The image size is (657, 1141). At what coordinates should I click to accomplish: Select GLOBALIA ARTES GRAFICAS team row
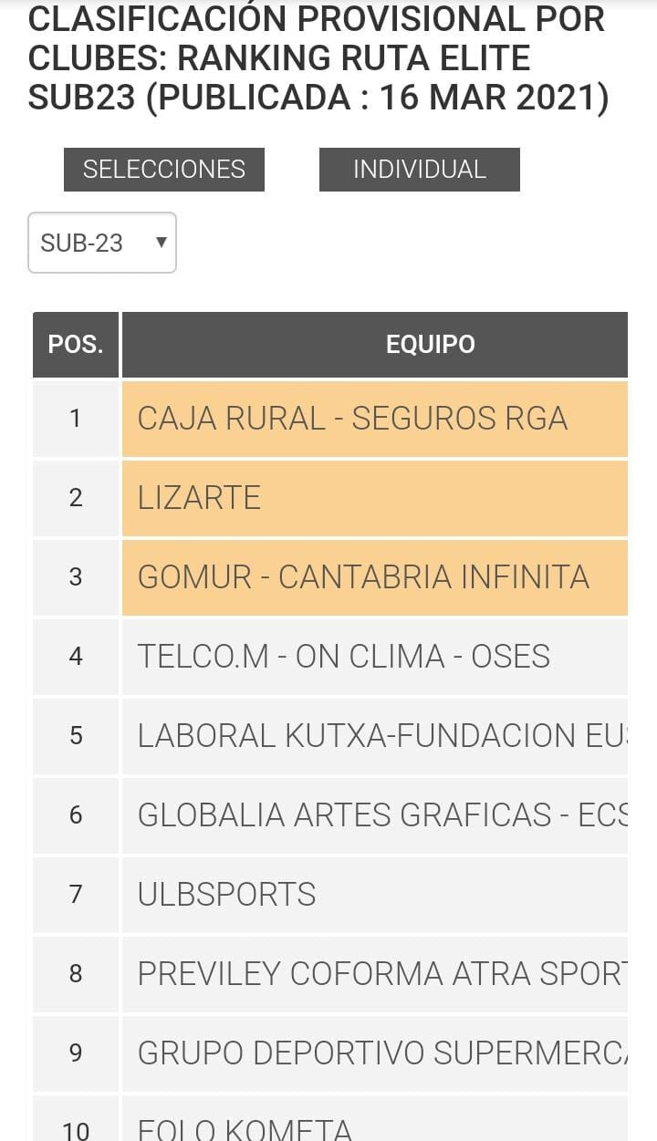[374, 815]
